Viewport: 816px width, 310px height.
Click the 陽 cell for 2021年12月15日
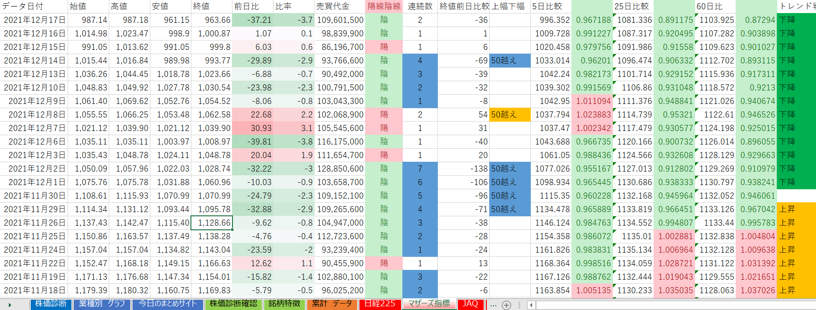[x=384, y=47]
